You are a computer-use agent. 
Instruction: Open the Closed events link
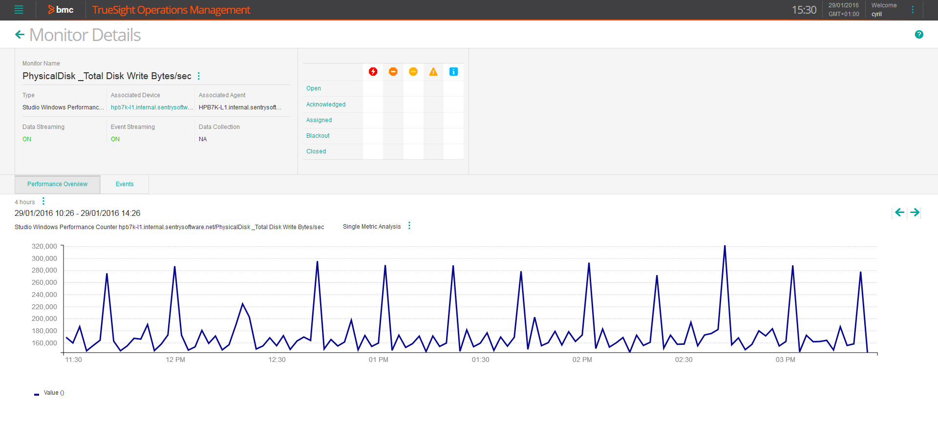pos(316,151)
